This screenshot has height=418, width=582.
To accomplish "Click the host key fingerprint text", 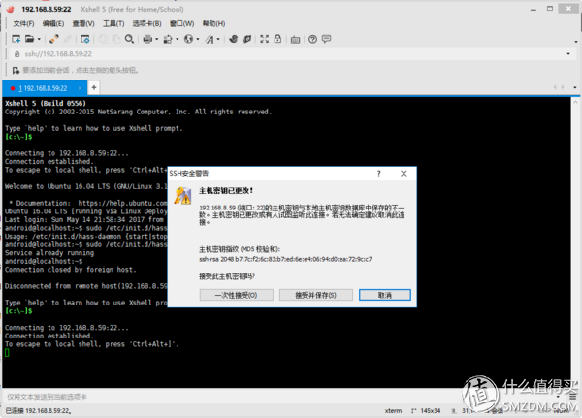I will click(285, 259).
